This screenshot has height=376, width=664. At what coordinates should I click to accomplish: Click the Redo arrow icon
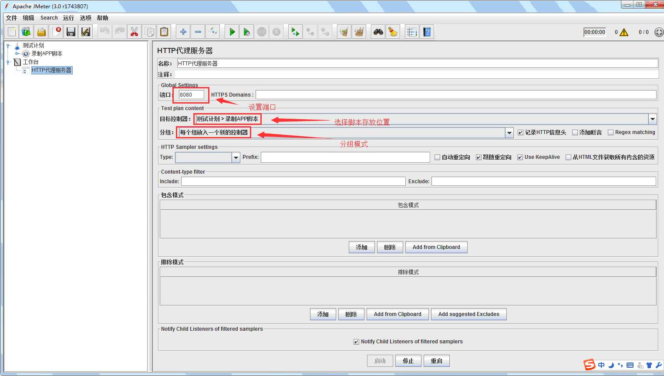click(120, 32)
